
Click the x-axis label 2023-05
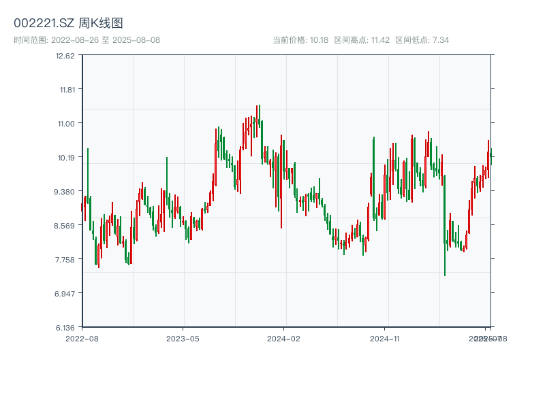click(x=183, y=339)
